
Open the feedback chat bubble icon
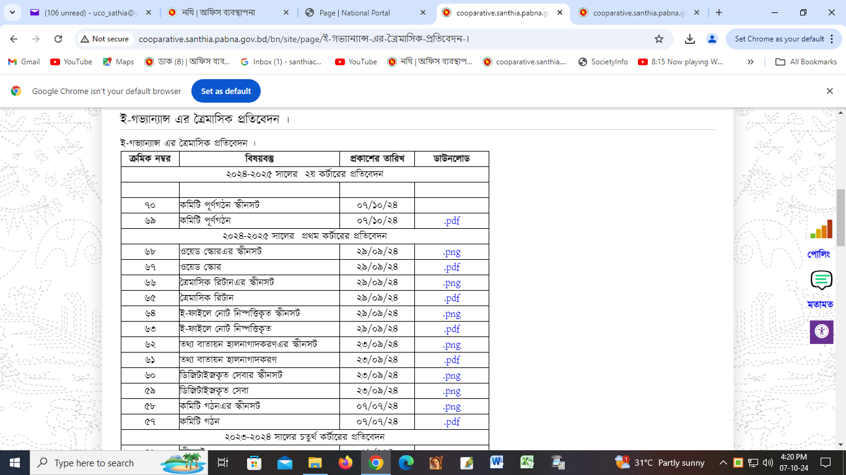click(821, 280)
